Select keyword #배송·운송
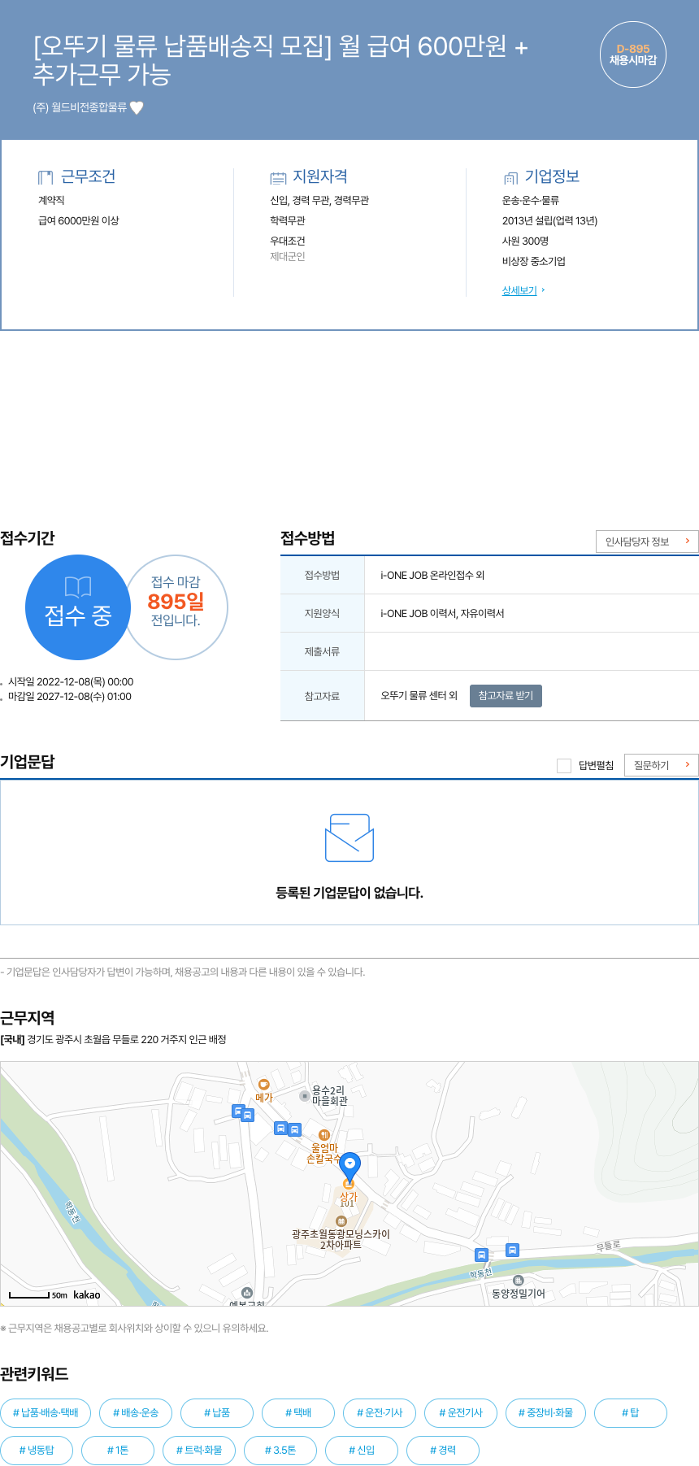 point(136,1412)
